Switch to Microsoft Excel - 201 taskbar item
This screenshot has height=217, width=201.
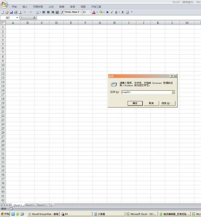point(142,214)
